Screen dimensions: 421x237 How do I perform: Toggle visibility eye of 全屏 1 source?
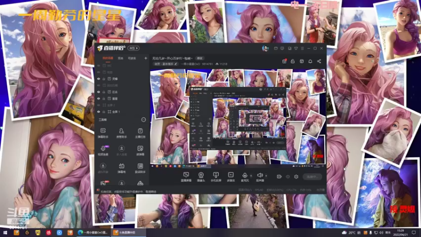tap(98, 112)
